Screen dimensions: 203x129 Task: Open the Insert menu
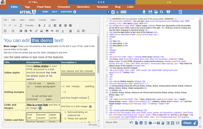[32, 20]
